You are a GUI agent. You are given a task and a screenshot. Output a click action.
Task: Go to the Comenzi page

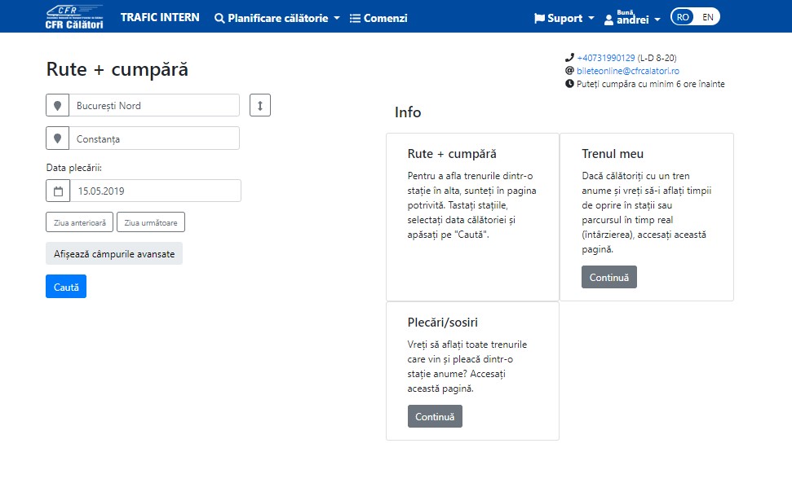point(378,18)
